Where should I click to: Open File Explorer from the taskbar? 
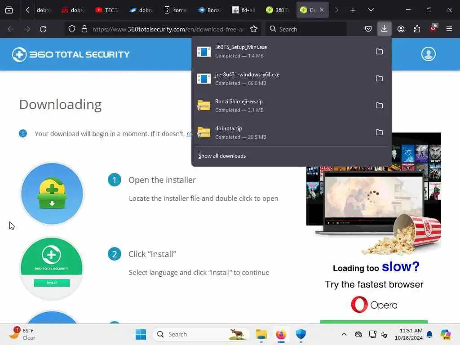click(261, 334)
